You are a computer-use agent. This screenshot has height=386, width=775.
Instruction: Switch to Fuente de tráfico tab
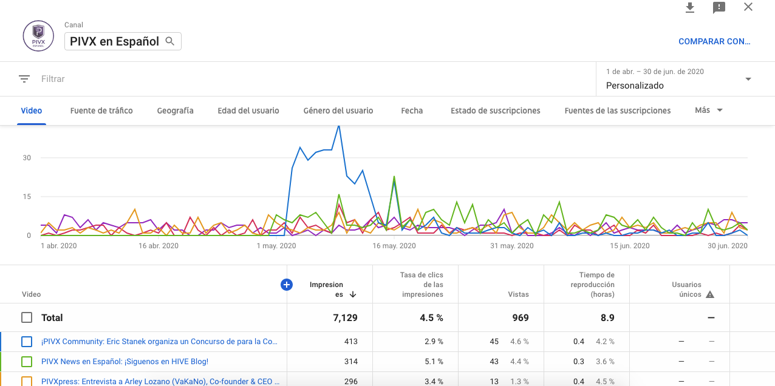[x=101, y=110]
